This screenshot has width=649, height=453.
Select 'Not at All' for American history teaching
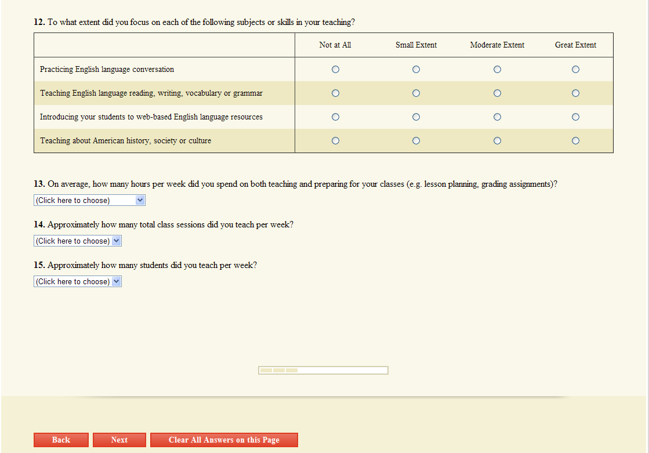pos(335,141)
